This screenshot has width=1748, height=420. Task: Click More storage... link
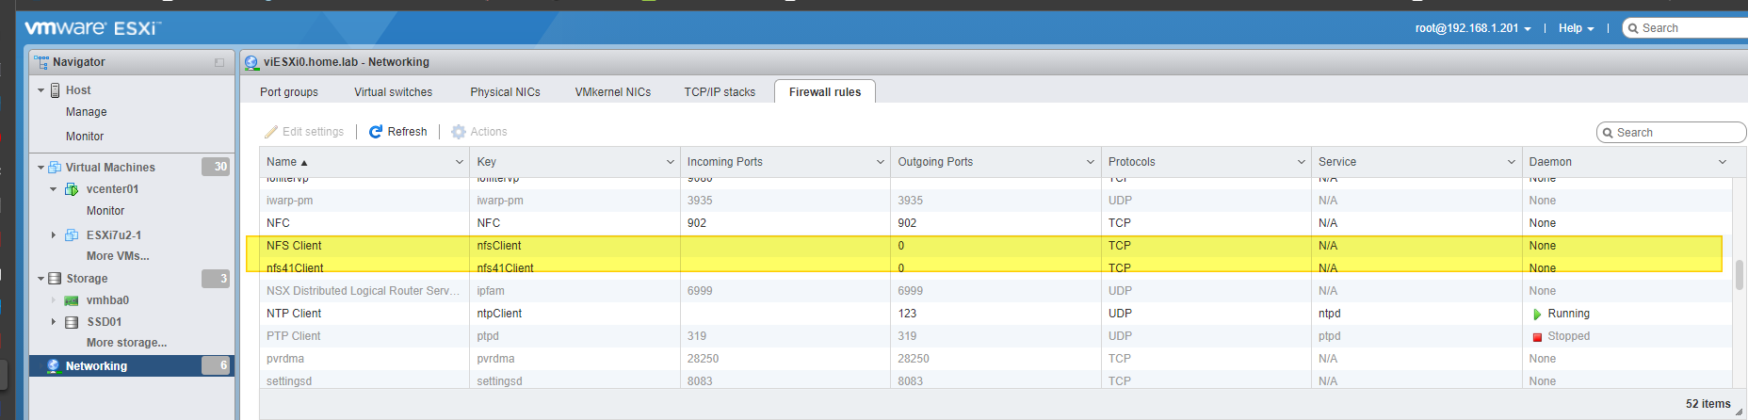pyautogui.click(x=127, y=343)
